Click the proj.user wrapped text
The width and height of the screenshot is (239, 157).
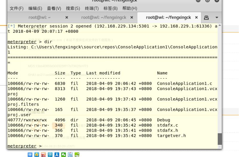click(19, 115)
